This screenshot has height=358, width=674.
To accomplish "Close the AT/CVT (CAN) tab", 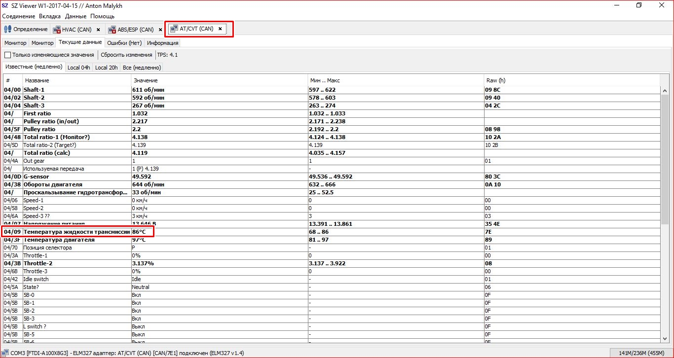I will tap(220, 29).
